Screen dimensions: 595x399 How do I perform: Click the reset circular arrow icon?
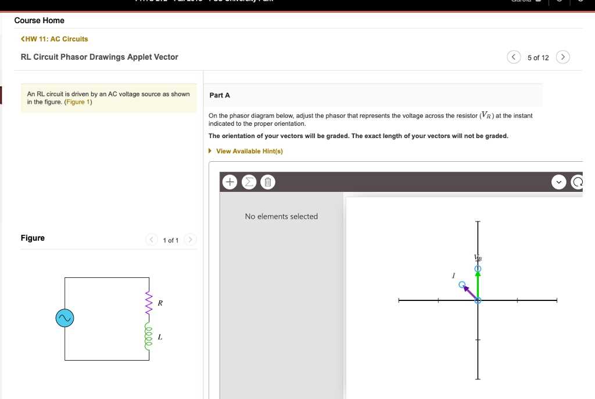(x=577, y=182)
